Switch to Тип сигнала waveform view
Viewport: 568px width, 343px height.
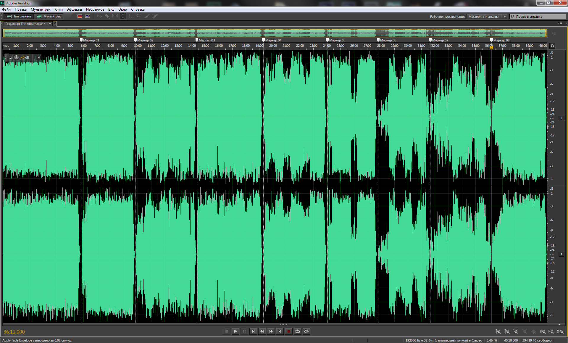tap(19, 16)
